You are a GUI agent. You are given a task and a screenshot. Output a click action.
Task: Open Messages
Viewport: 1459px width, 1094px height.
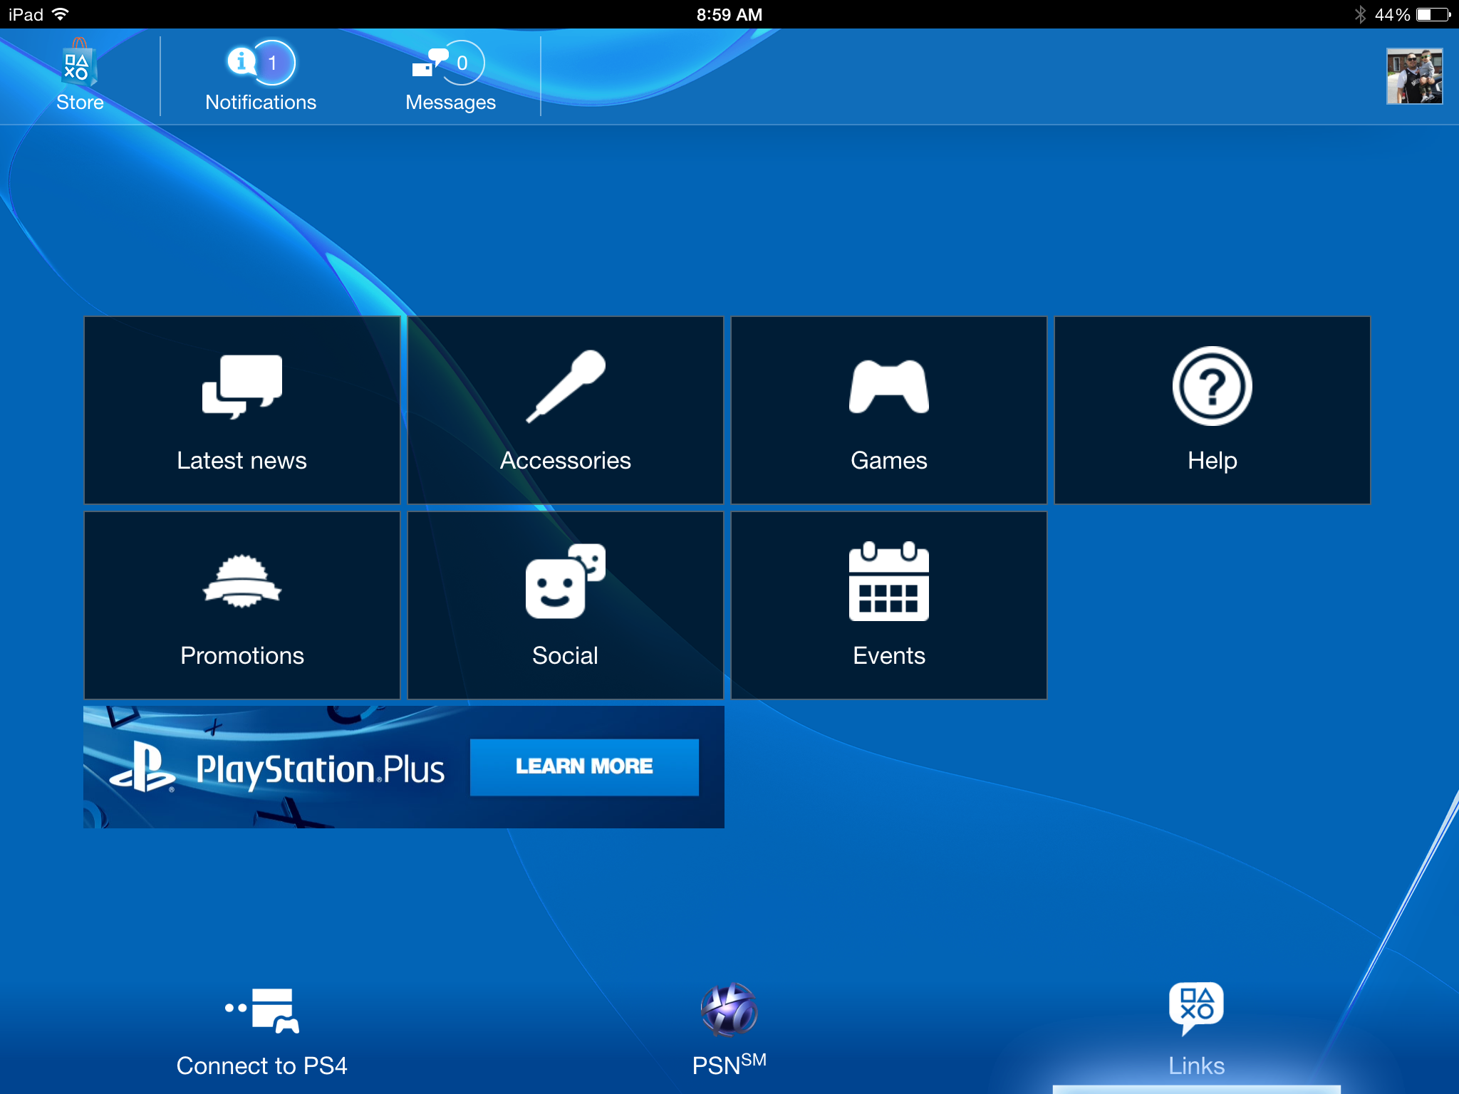click(x=449, y=75)
